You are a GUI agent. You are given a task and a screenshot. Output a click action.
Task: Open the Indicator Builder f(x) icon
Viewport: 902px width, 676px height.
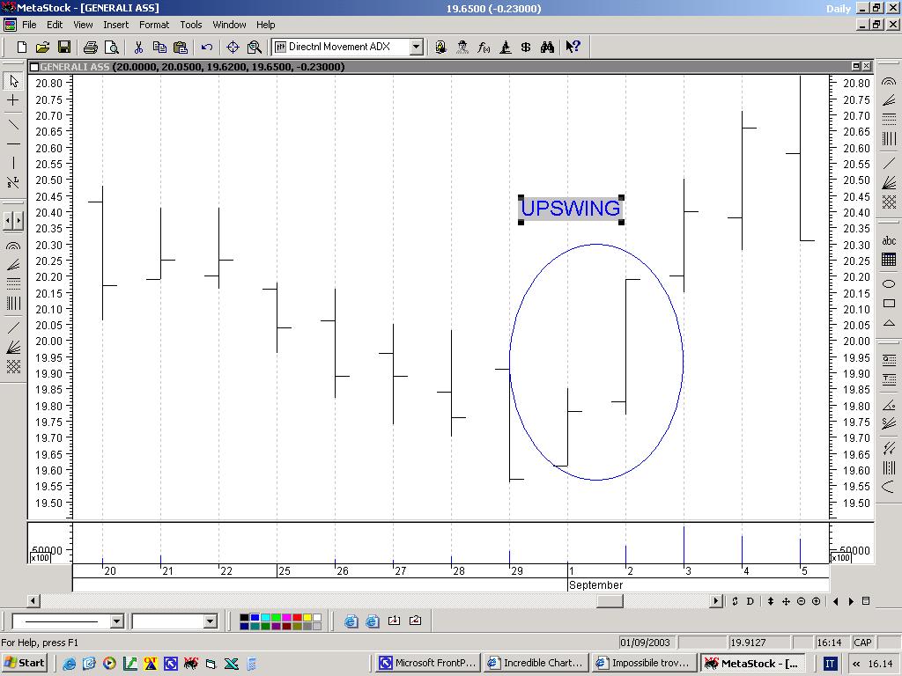pyautogui.click(x=484, y=48)
